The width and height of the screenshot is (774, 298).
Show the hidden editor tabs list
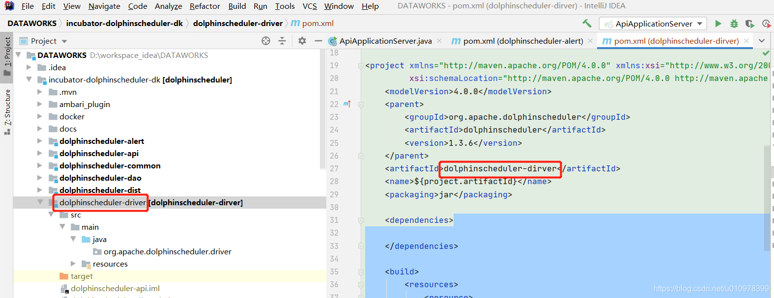point(762,41)
